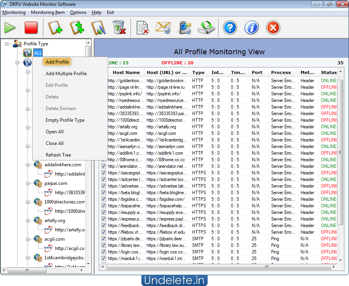Collapse the paipai.com tree node
Screen dimensions: 349x286
click(x=28, y=184)
